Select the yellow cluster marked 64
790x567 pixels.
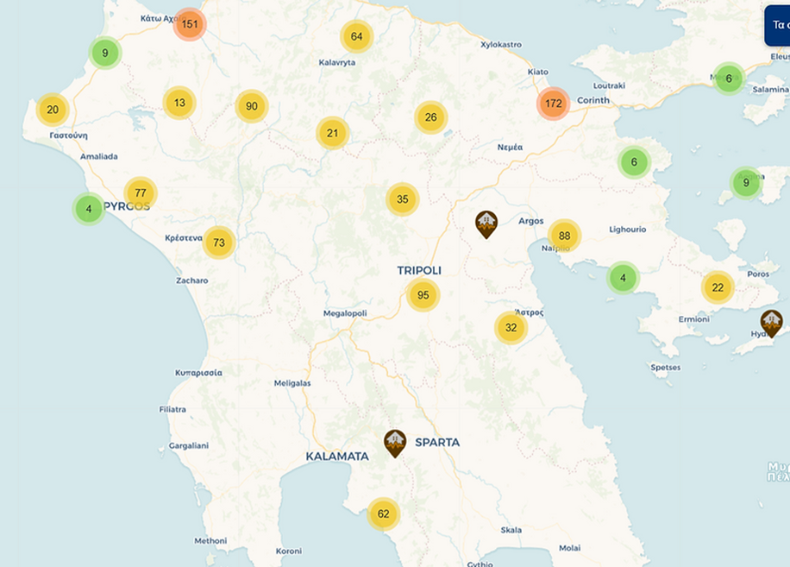(356, 36)
